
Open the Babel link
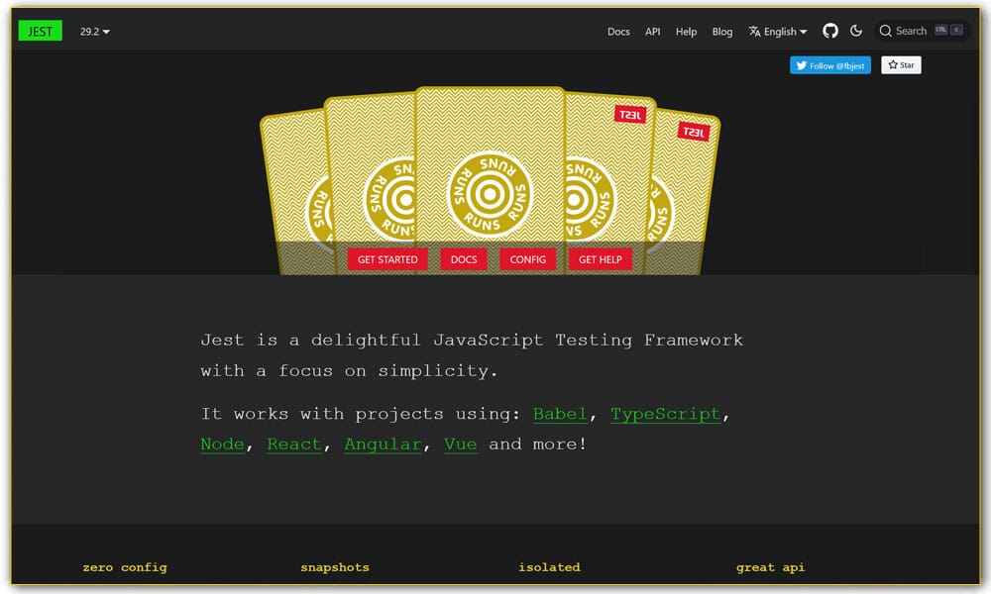point(560,414)
